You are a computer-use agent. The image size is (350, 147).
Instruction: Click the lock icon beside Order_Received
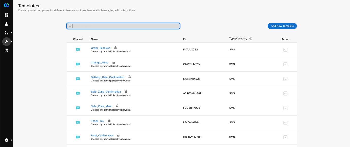tap(115, 48)
